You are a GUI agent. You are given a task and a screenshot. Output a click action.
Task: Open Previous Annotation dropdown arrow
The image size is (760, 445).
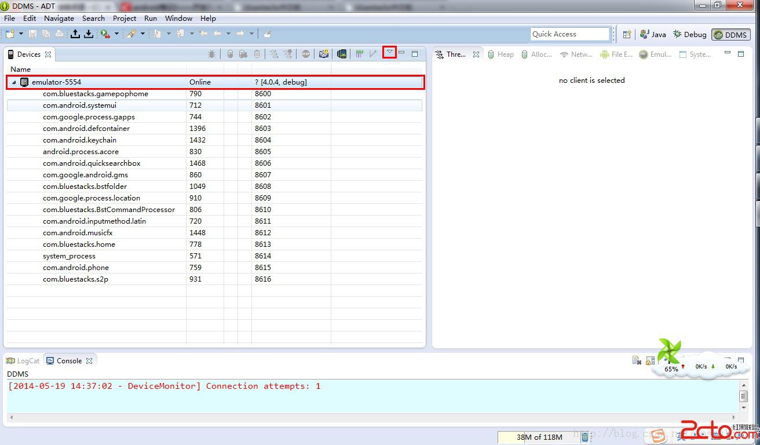(191, 34)
